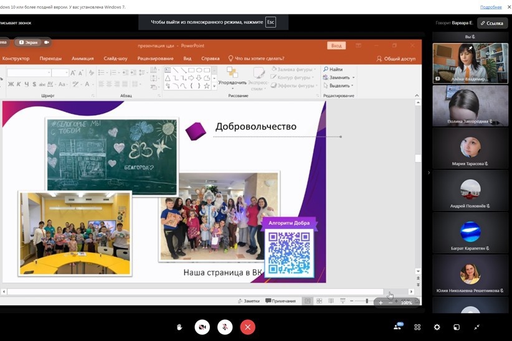512x341 pixels.
Task: Expand shapes gallery More arrow
Action: point(214,86)
